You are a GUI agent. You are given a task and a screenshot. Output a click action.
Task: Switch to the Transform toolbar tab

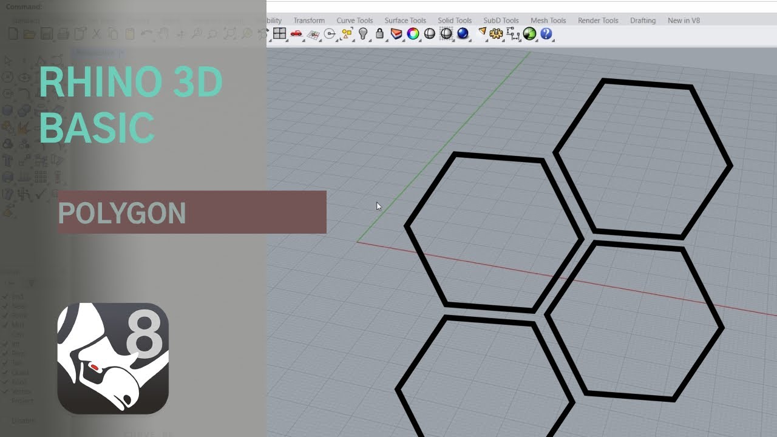pos(309,21)
